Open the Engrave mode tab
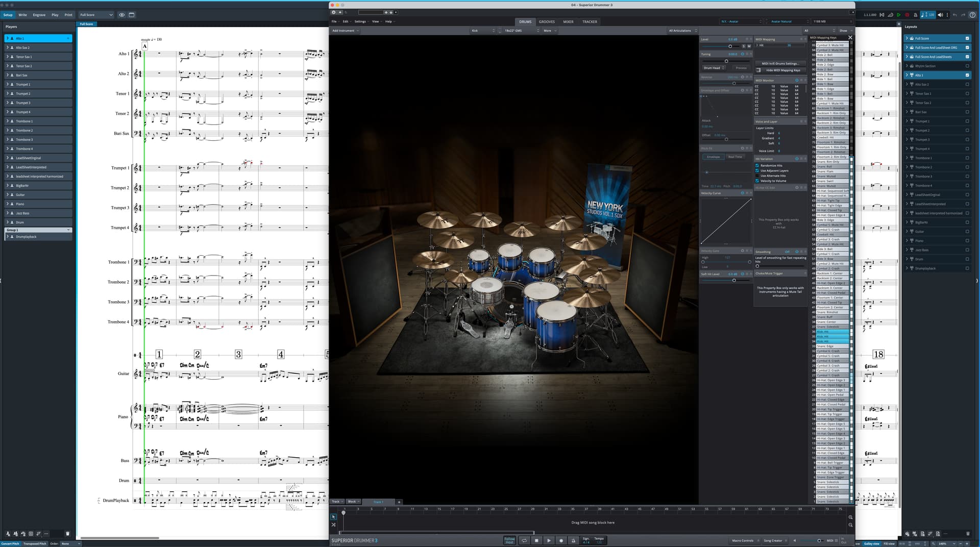The height and width of the screenshot is (547, 980). (39, 15)
